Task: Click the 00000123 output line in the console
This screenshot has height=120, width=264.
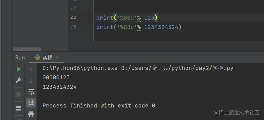Action: click(x=56, y=78)
